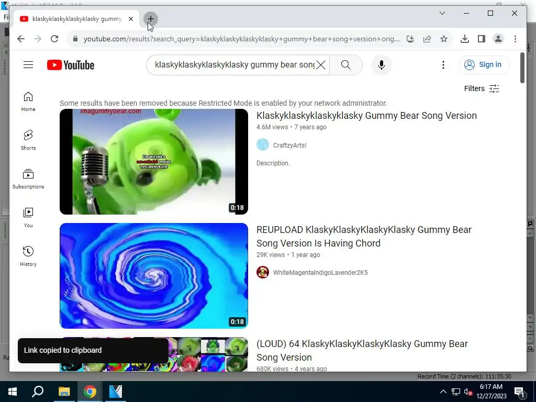Click 4.6M views 7 years ago text
Viewport: 536px width, 402px height.
click(x=291, y=127)
